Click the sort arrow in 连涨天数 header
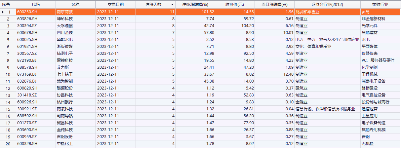Viewport: 401px width, 148px height. 172,5
